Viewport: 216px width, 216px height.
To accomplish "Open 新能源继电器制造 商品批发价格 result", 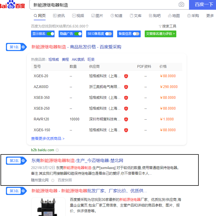I will (76, 47).
